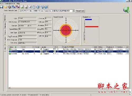Click the document with checkmark toolbar icon
The height and width of the screenshot is (96, 132).
pyautogui.click(x=30, y=7)
